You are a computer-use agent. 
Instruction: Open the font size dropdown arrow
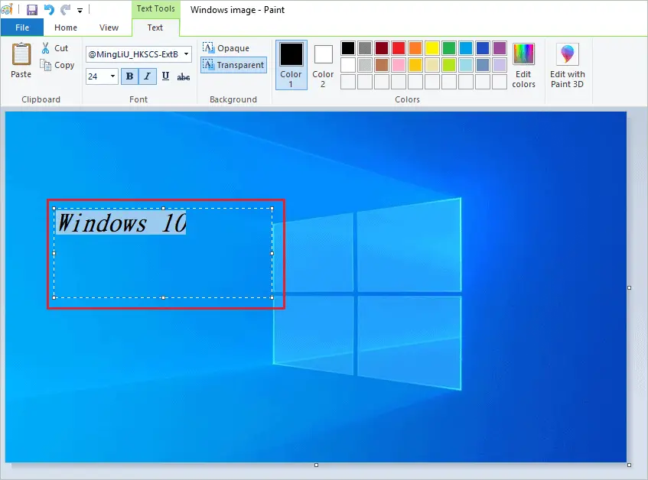tap(112, 76)
